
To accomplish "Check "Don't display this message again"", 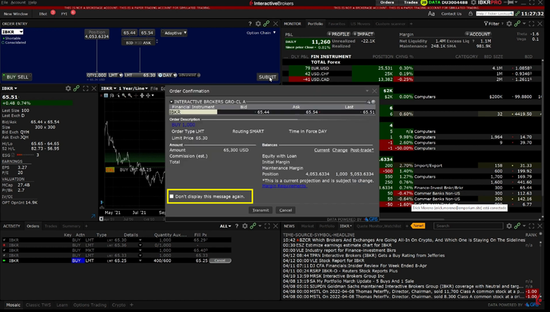I will pyautogui.click(x=172, y=196).
